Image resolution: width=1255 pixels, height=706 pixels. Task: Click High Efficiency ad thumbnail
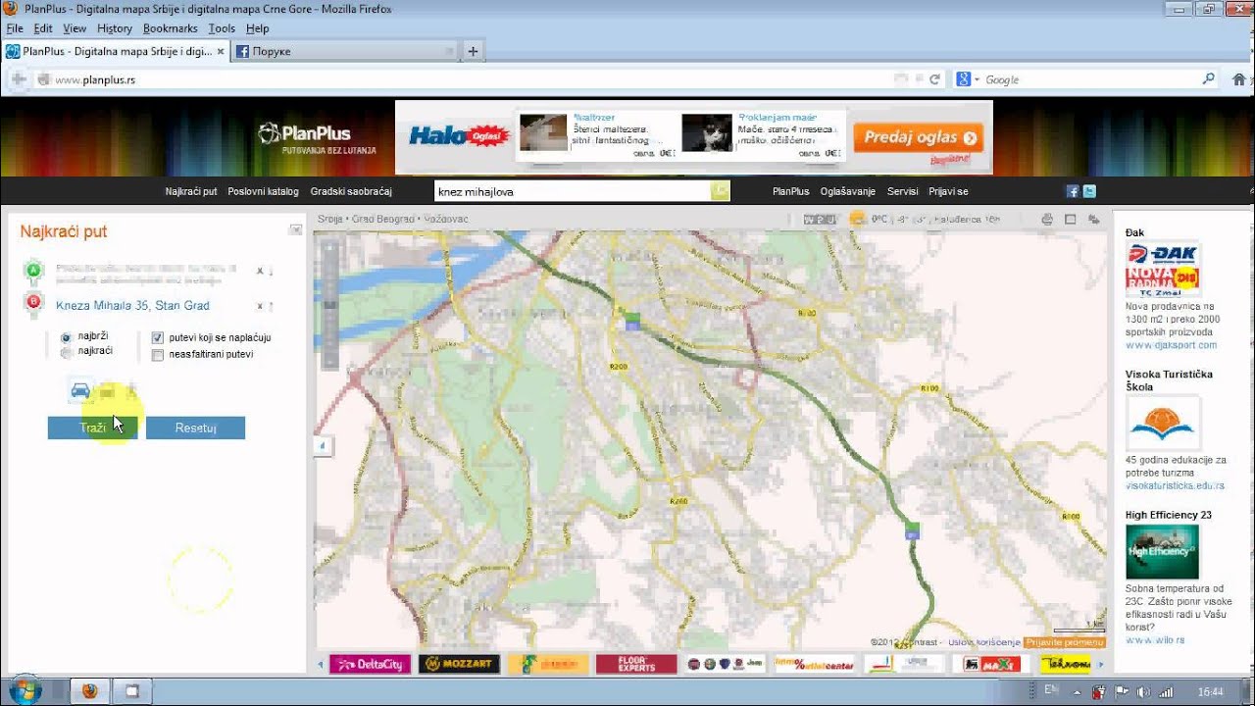pyautogui.click(x=1162, y=551)
